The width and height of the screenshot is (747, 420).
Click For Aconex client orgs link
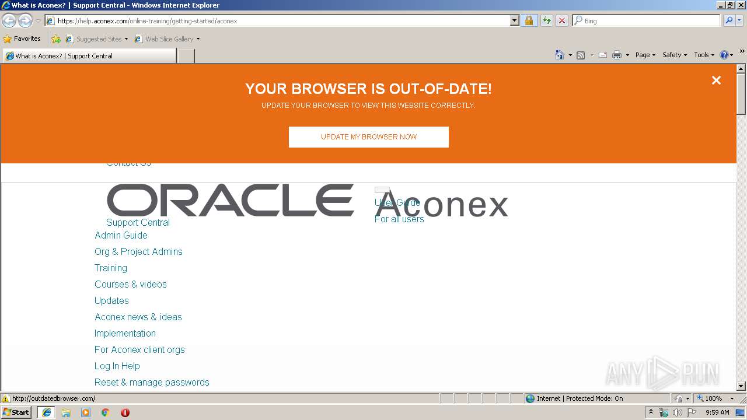[x=139, y=349]
